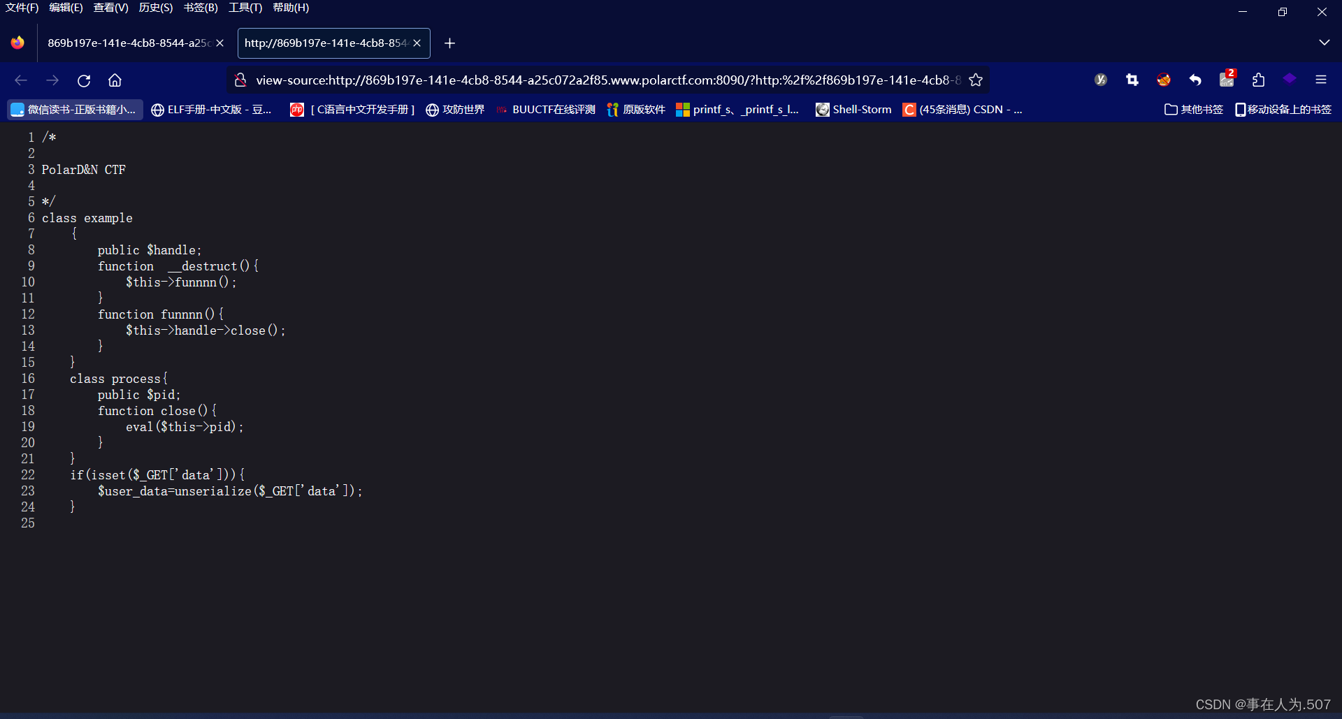Expand the list-all-tabs chevron
The width and height of the screenshot is (1342, 719).
(1325, 42)
